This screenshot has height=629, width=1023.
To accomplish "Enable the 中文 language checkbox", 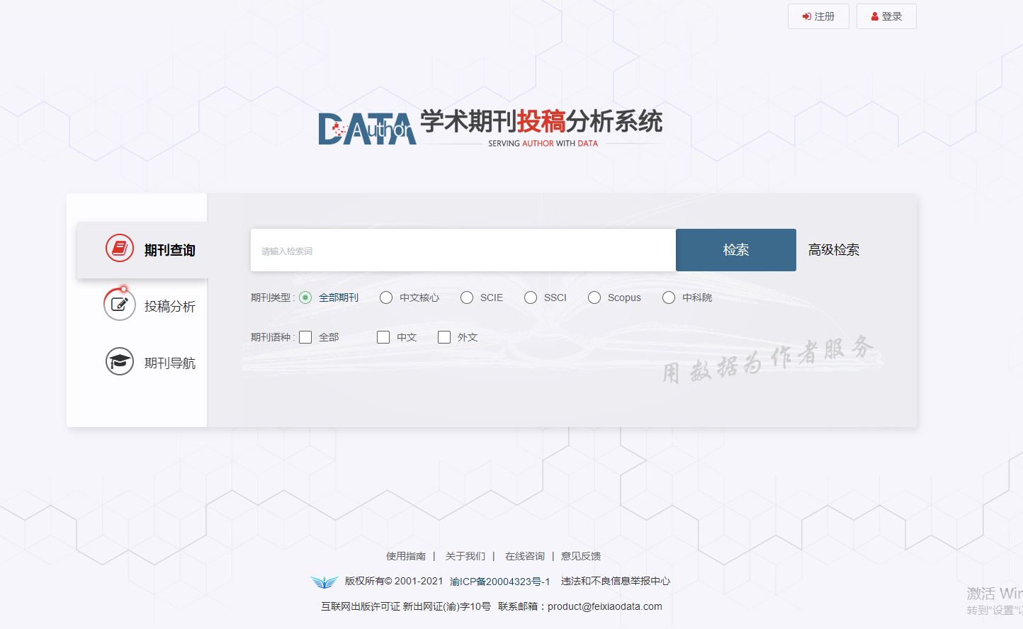I will [x=383, y=337].
